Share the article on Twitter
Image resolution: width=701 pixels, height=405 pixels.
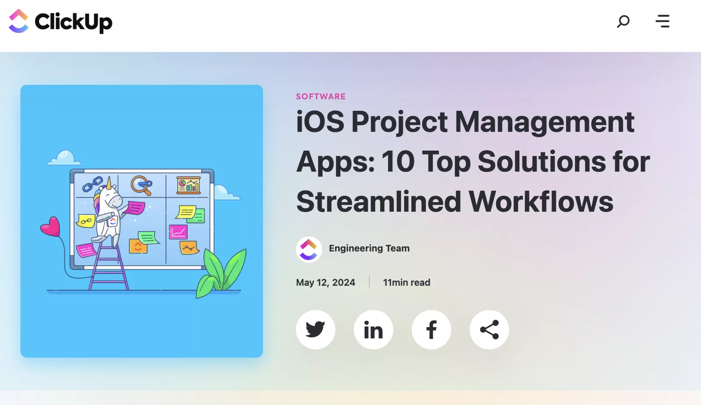315,330
